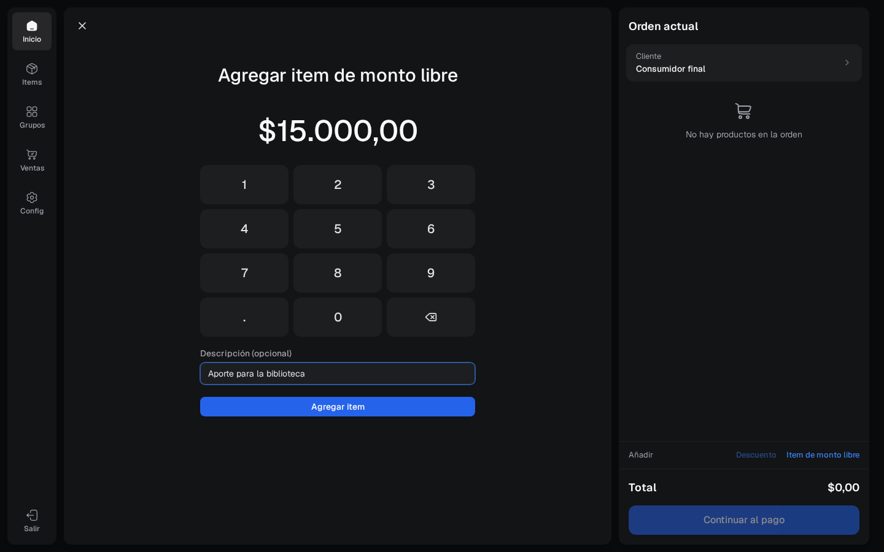This screenshot has width=884, height=552.
Task: Click 'No hay productos en la orden' text
Action: point(744,134)
